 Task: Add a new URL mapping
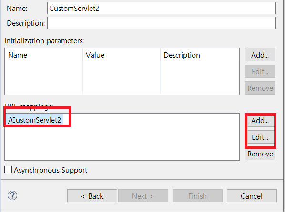point(260,121)
